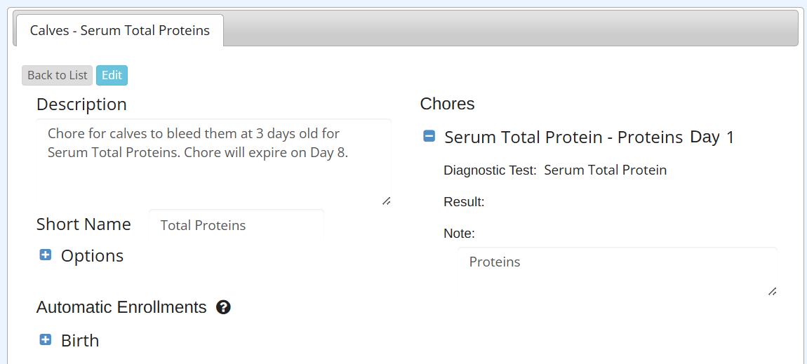The image size is (807, 364).
Task: Grab the Note box resize handle
Action: [x=772, y=291]
